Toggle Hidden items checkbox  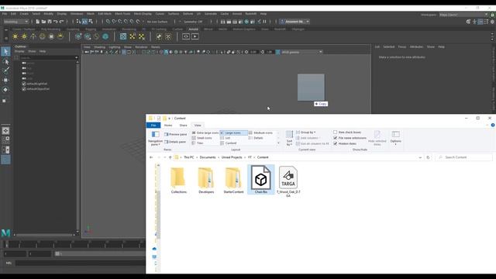pyautogui.click(x=335, y=143)
